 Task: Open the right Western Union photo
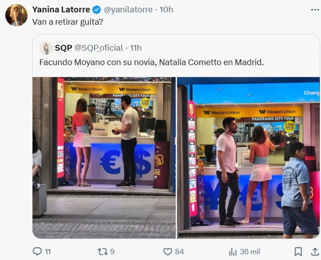coord(249,158)
